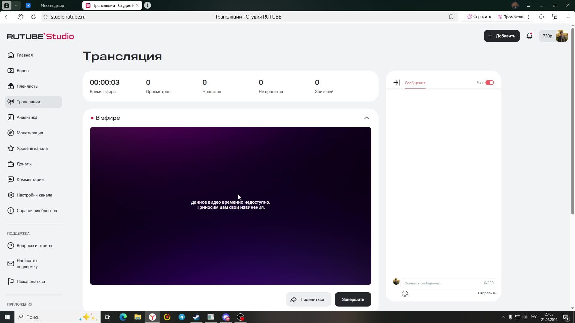Open the emoji picker in chat
The width and height of the screenshot is (575, 323).
coord(405,294)
